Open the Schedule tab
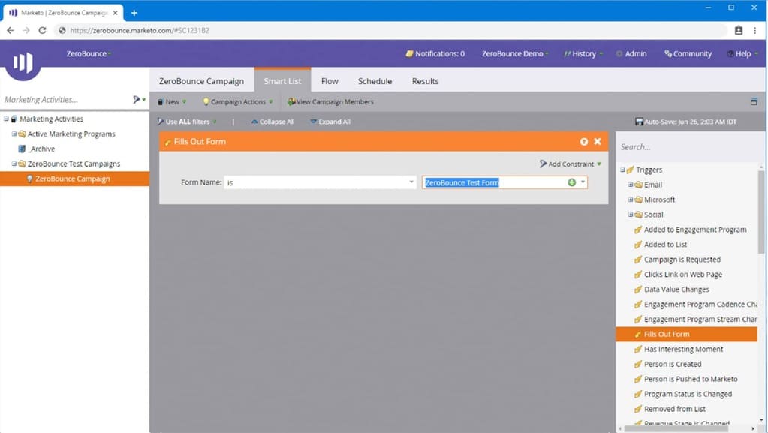768x433 pixels. coord(375,81)
